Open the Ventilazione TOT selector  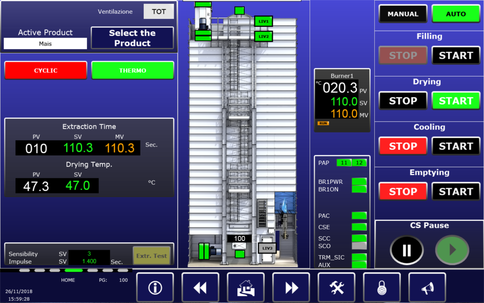coord(159,11)
